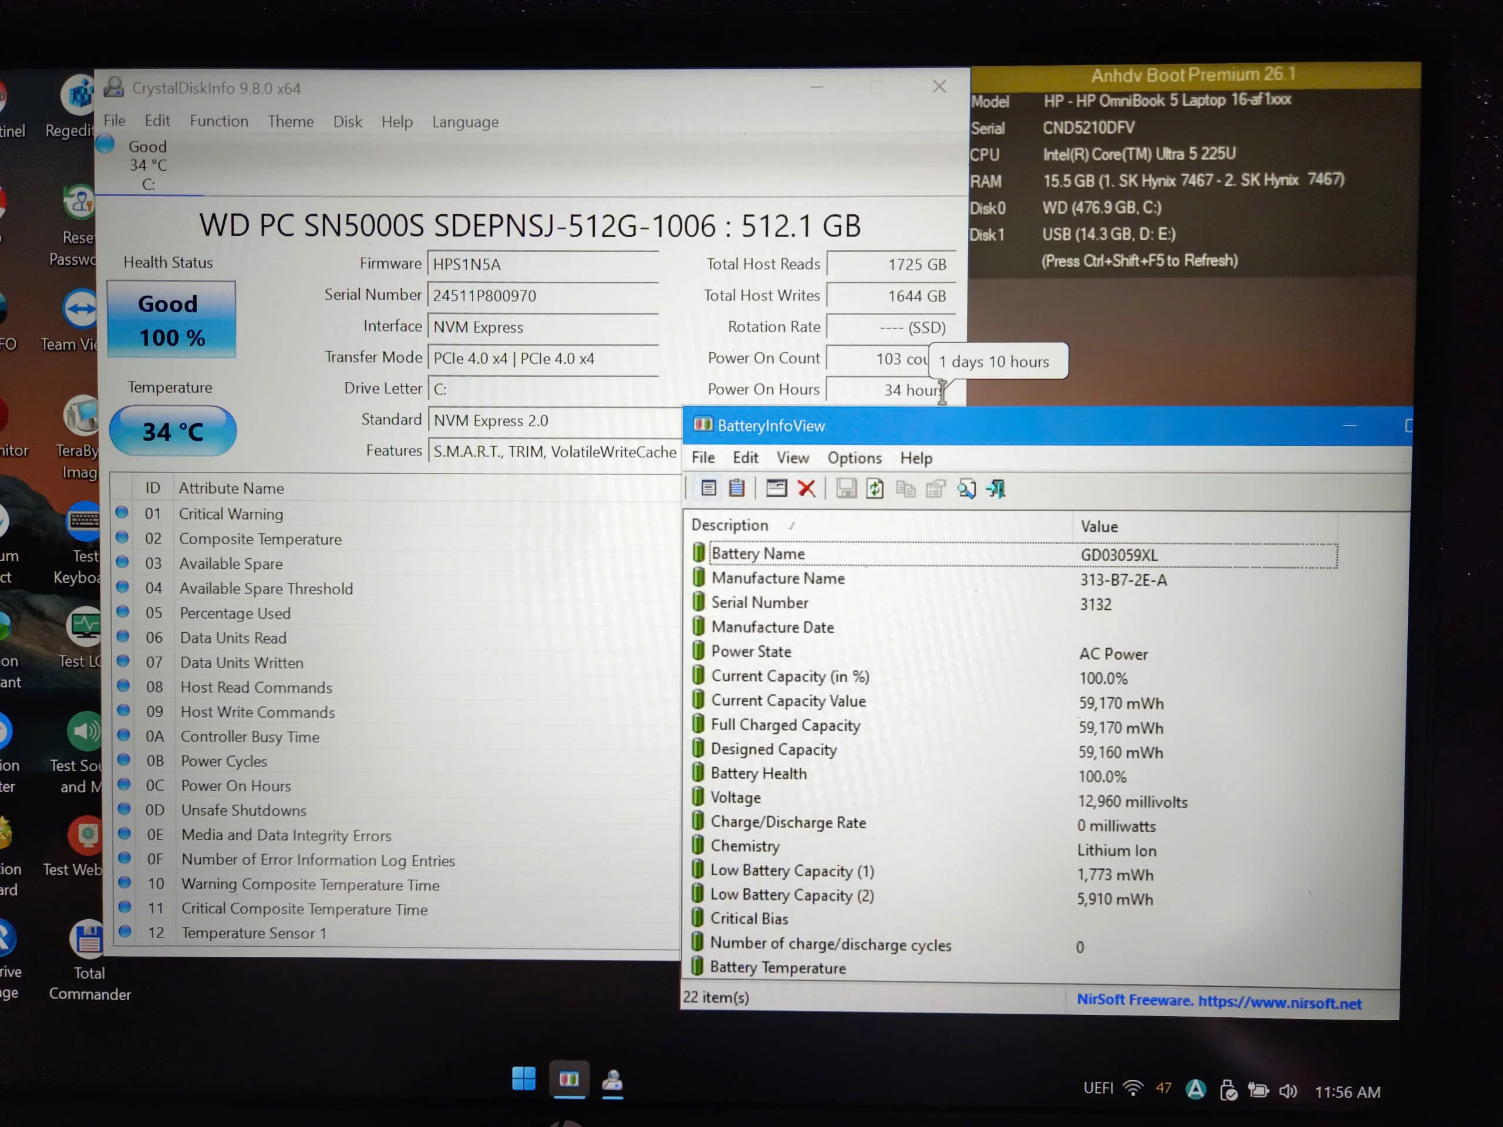This screenshot has width=1503, height=1127.
Task: Click the Firmware field showing HPS1N5A
Action: click(x=543, y=264)
